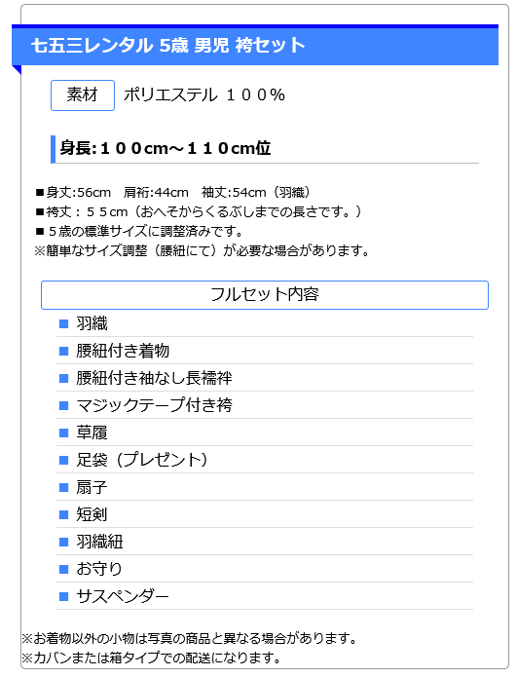The width and height of the screenshot is (517, 677).
Task: Select the 羽織 list item
Action: pyautogui.click(x=265, y=323)
